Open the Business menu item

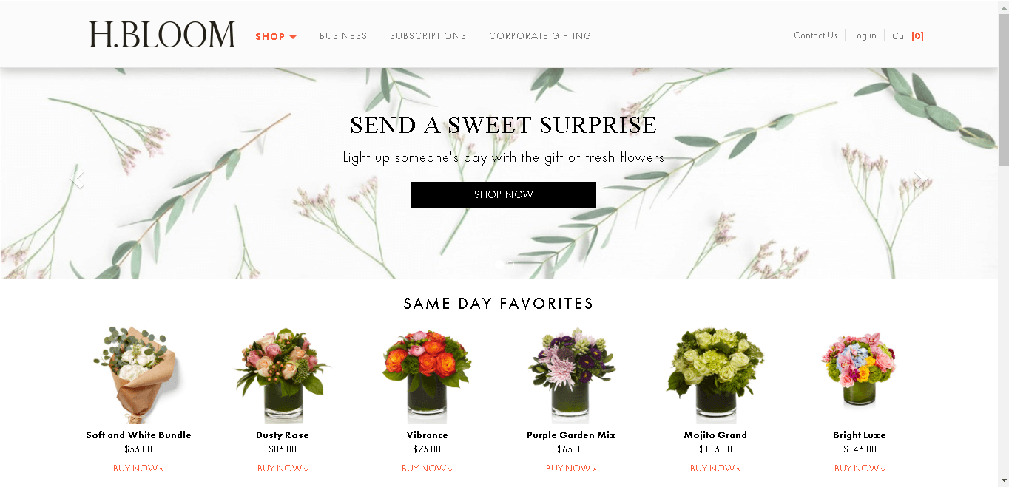tap(343, 36)
